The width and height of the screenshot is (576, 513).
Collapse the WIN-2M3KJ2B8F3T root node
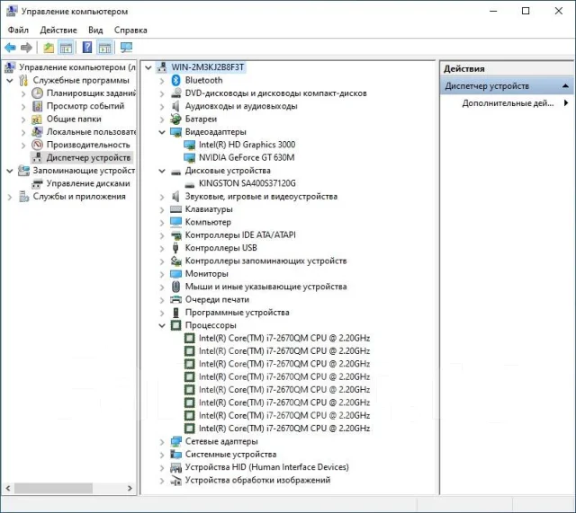148,67
